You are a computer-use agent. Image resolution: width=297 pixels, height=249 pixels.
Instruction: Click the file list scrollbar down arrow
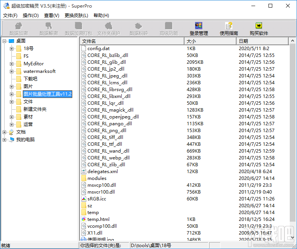(292, 237)
